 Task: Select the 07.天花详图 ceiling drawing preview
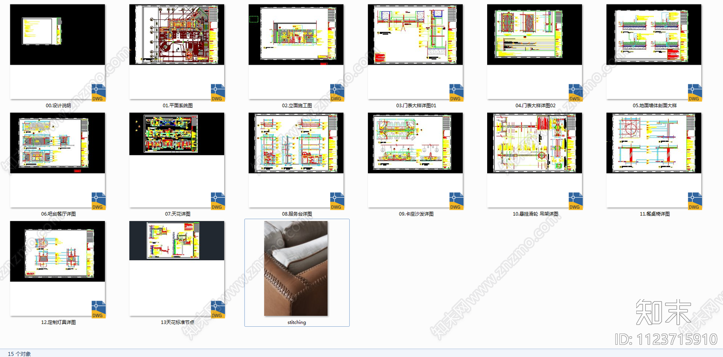pyautogui.click(x=177, y=134)
